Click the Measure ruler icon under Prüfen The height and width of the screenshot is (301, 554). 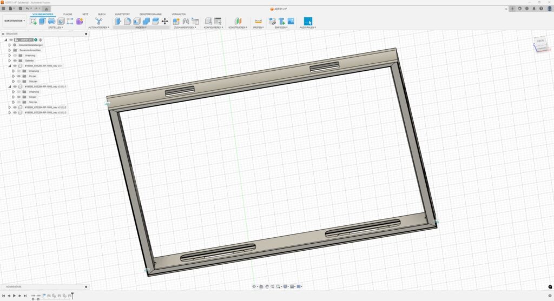pos(258,21)
